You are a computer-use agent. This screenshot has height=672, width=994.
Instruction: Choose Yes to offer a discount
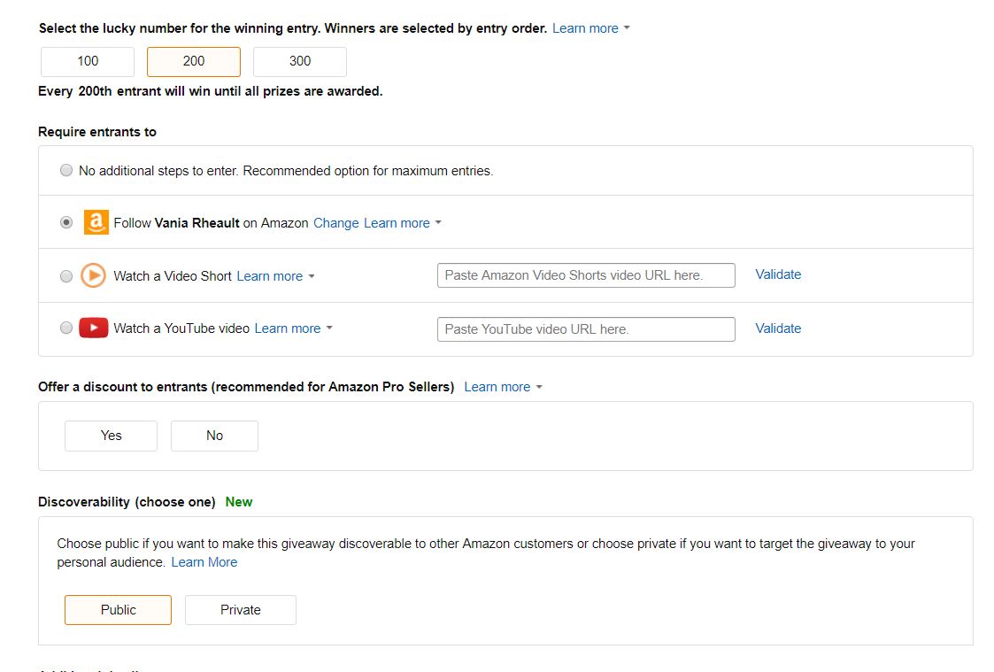(x=110, y=435)
